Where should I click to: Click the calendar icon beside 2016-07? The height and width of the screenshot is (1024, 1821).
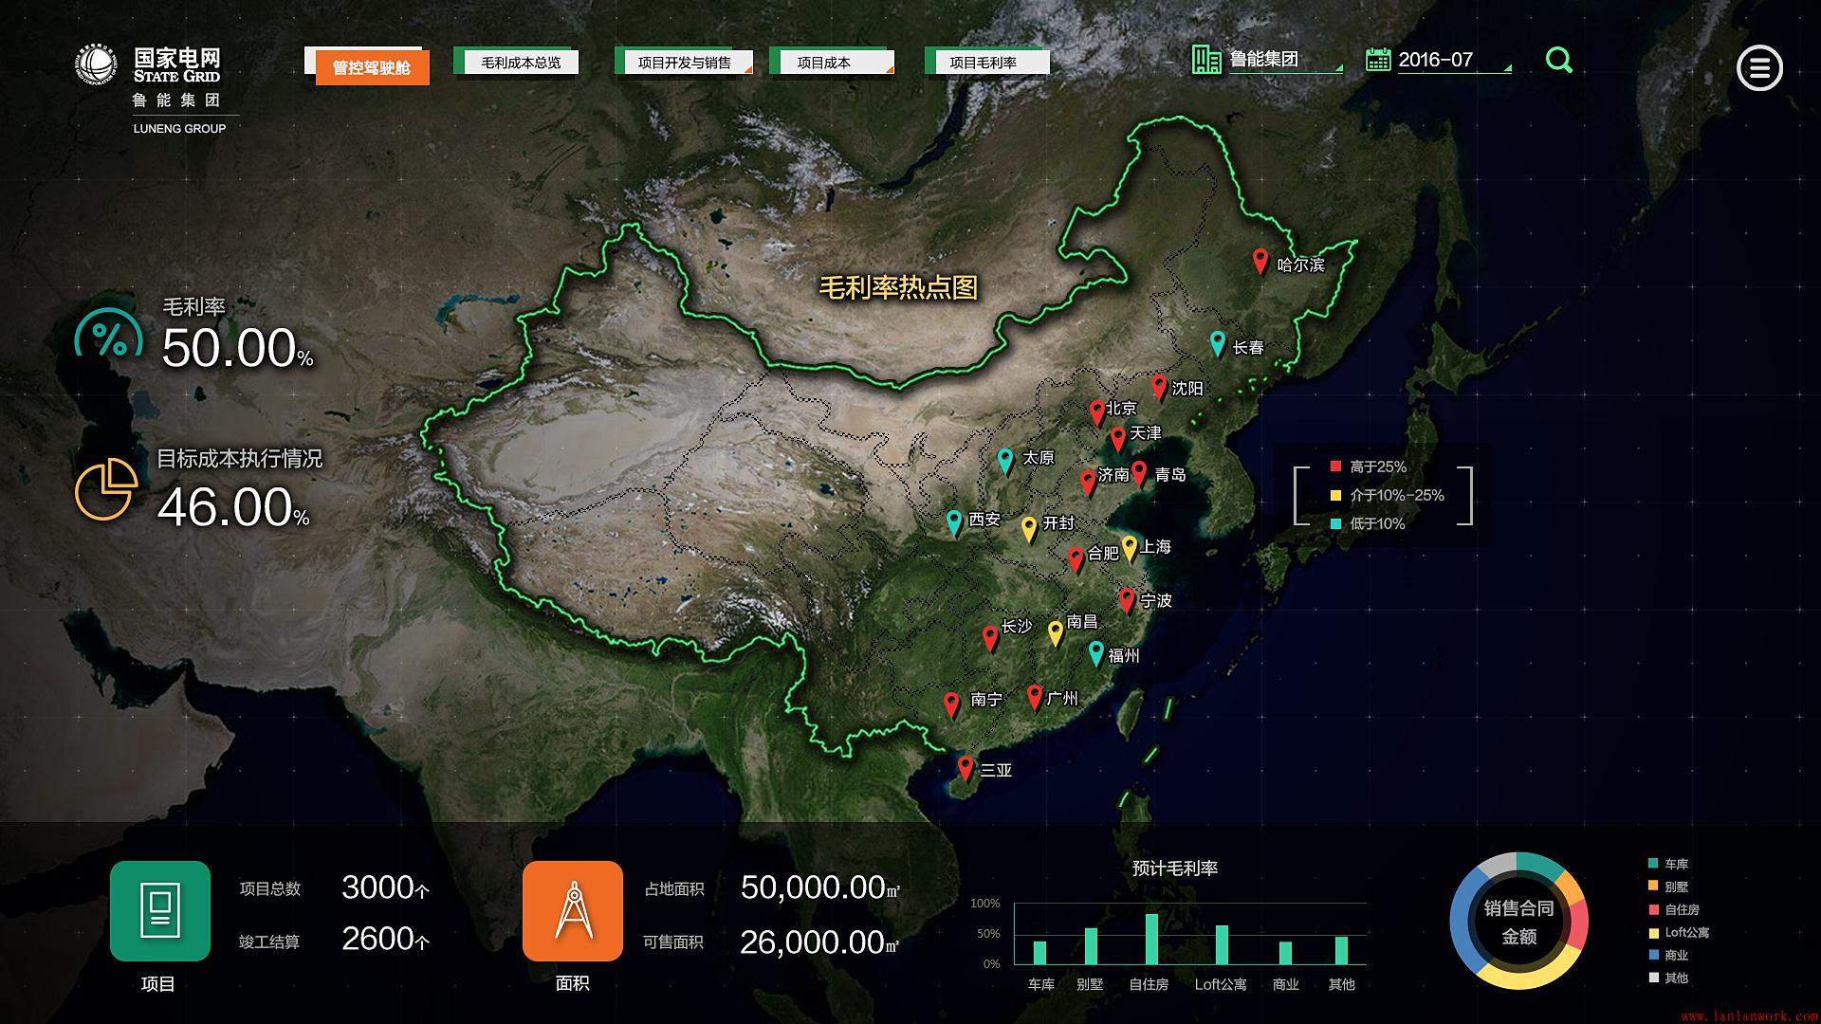coord(1378,60)
